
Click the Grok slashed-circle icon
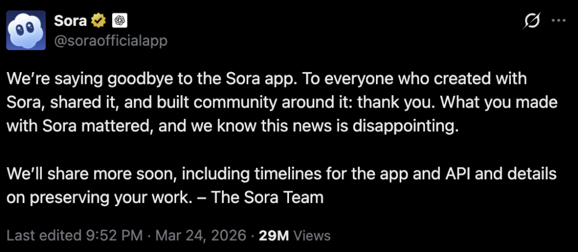(x=531, y=21)
